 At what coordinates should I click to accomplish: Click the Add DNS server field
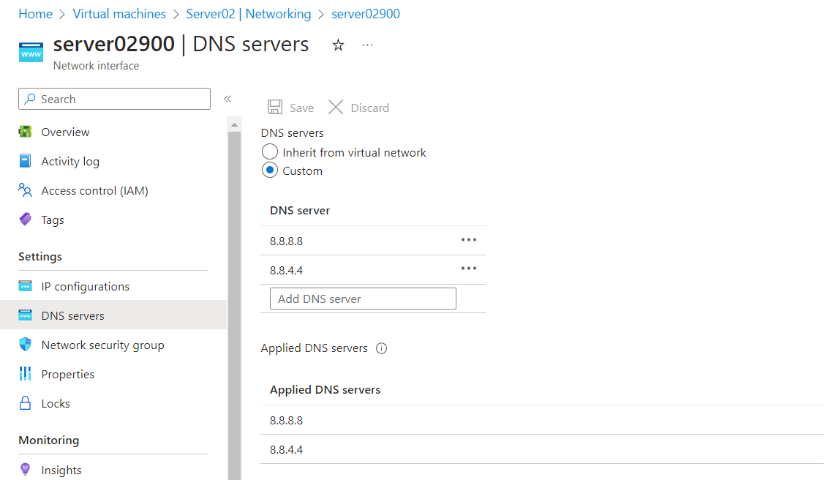click(x=363, y=298)
